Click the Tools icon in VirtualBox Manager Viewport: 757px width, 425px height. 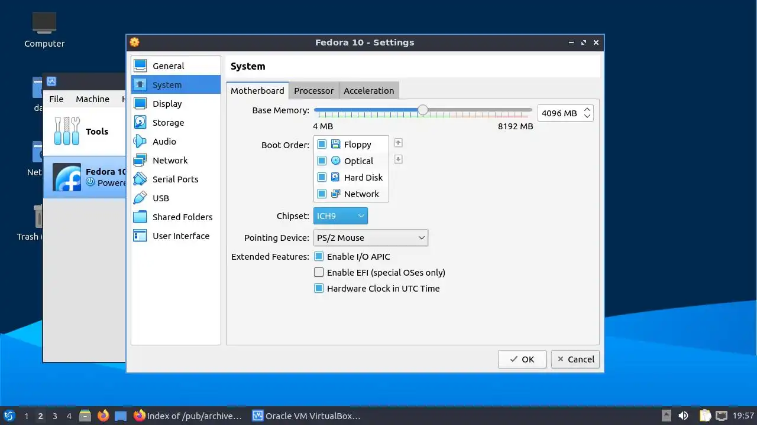point(67,131)
